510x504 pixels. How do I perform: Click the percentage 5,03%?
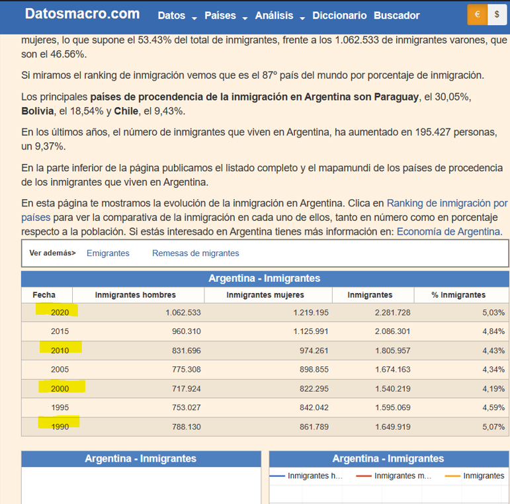(493, 312)
